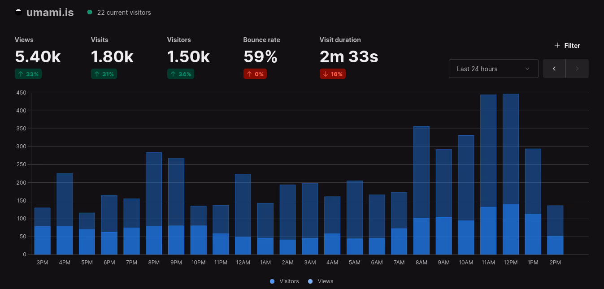Click the 4PM x-axis label
Image resolution: width=604 pixels, height=289 pixels.
pyautogui.click(x=65, y=263)
